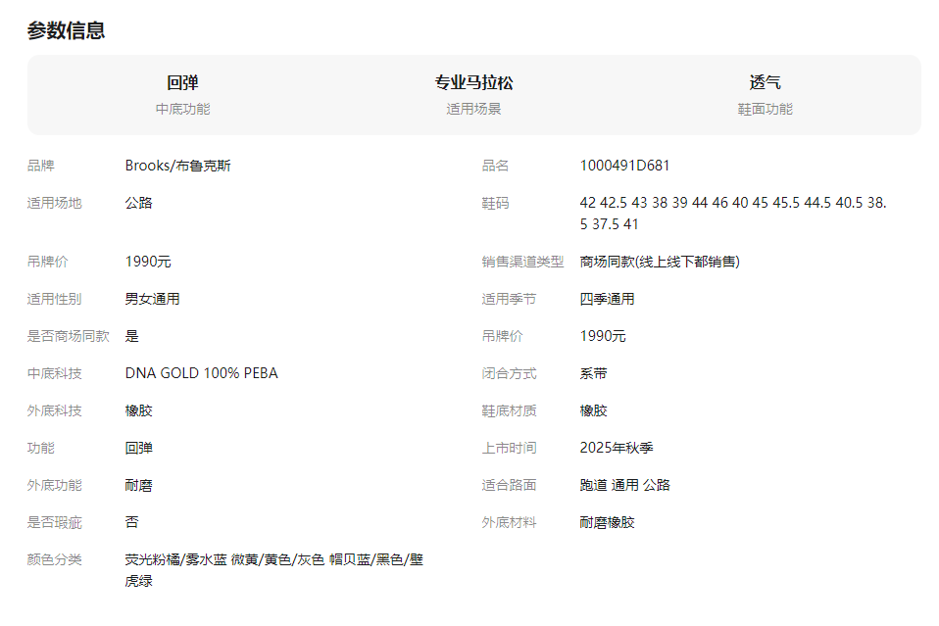Click the 颜色分类 color list value

point(273,570)
